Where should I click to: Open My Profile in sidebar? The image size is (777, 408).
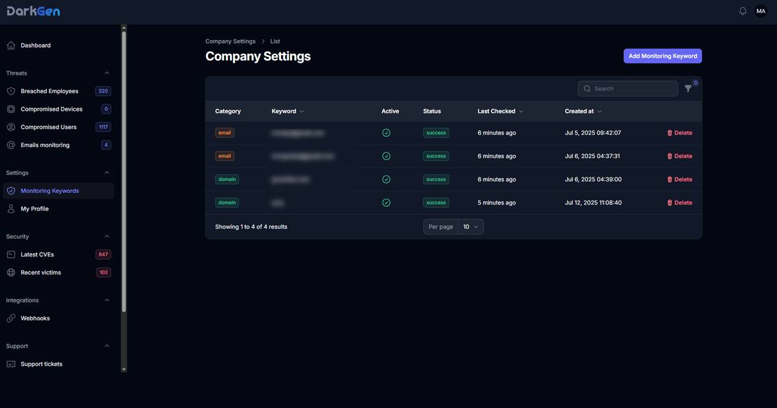coord(34,209)
